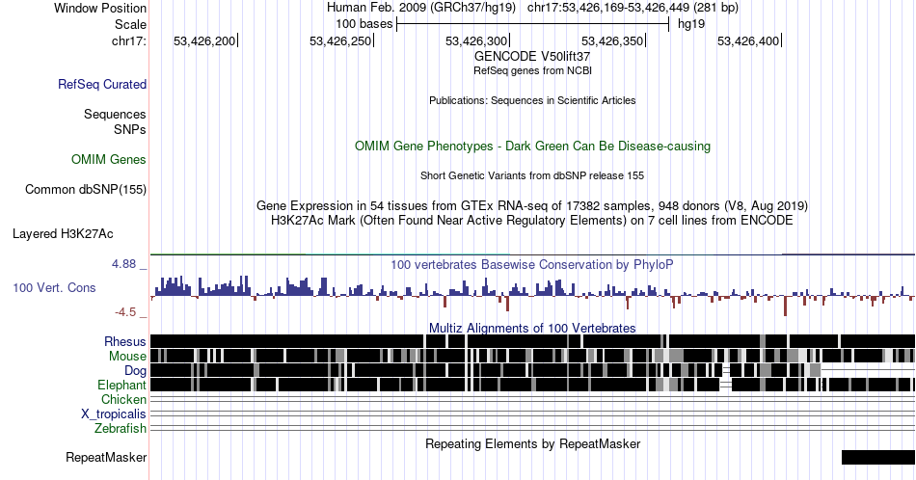This screenshot has height=480, width=916.
Task: Click the 53,426,350 ruler position
Action: (612, 40)
